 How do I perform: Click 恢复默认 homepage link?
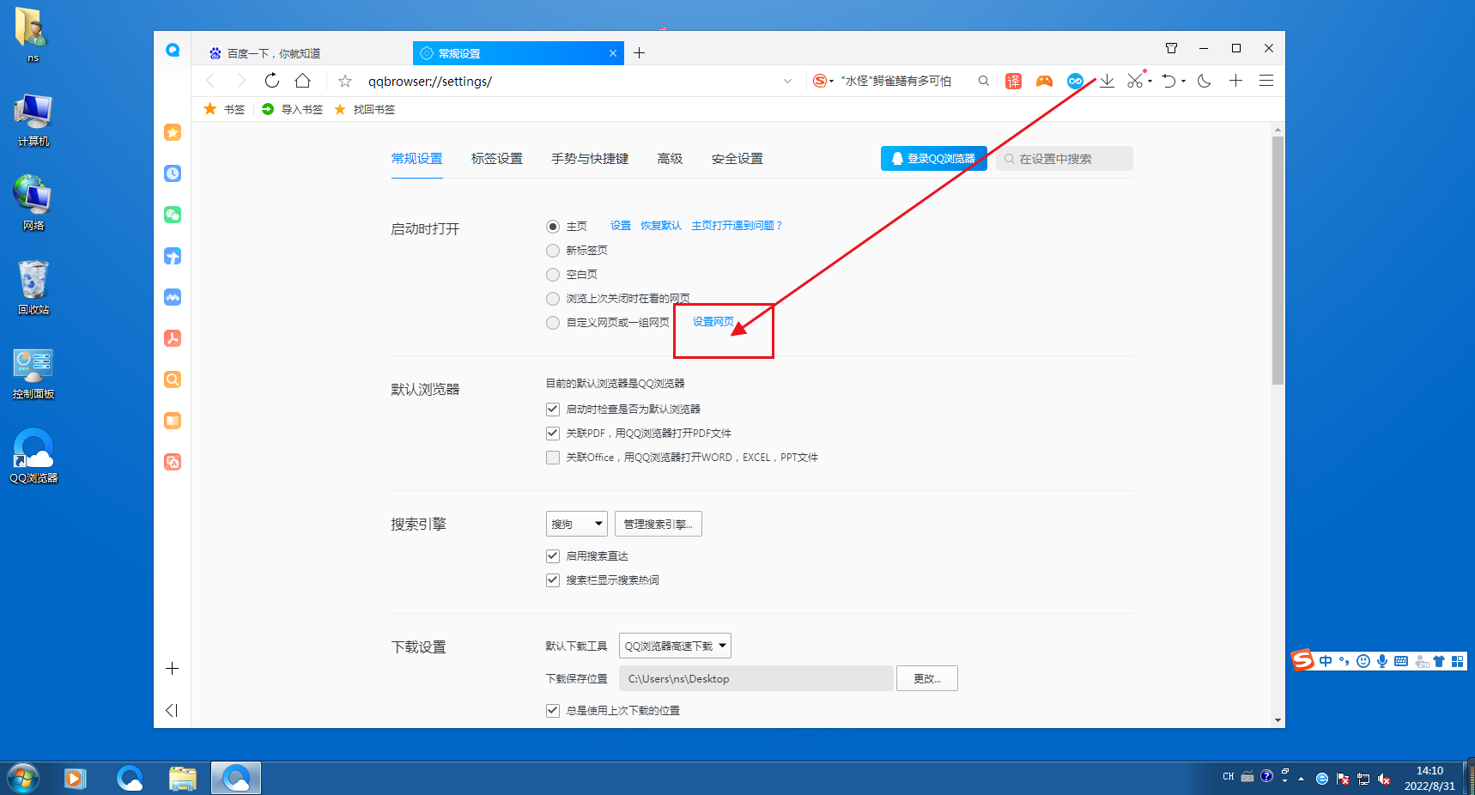click(x=661, y=226)
